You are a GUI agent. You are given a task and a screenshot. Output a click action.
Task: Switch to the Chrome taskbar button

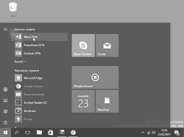pyautogui.click(x=73, y=132)
